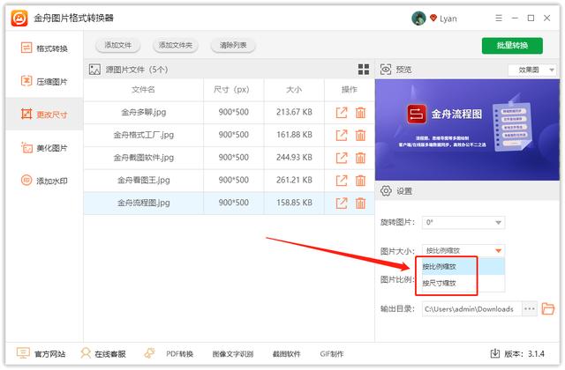Click the version download icon
The height and width of the screenshot is (370, 565).
click(495, 354)
